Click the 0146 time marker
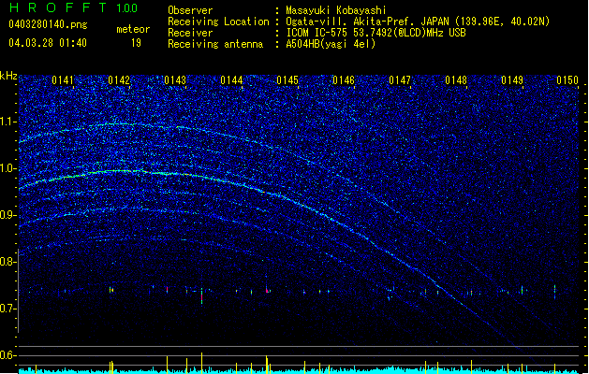589x374 pixels. pyautogui.click(x=344, y=80)
